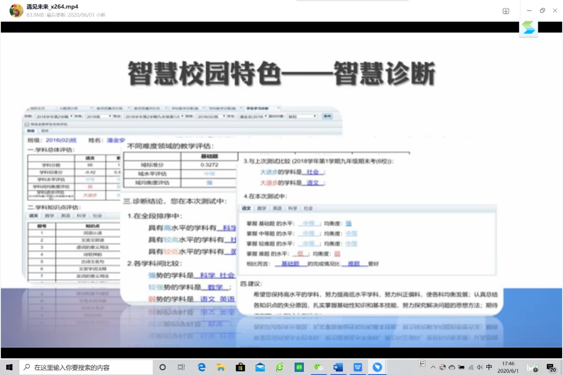
Task: Open Cortana from the taskbar circle
Action: coord(162,367)
